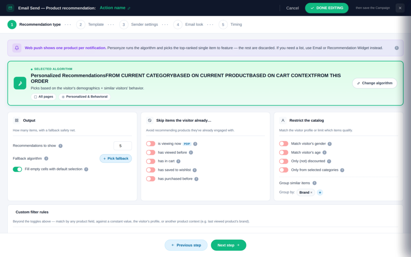Screen dimensions: 411x257
Task: Click the Skip items prohibited icon
Action: (x=150, y=120)
